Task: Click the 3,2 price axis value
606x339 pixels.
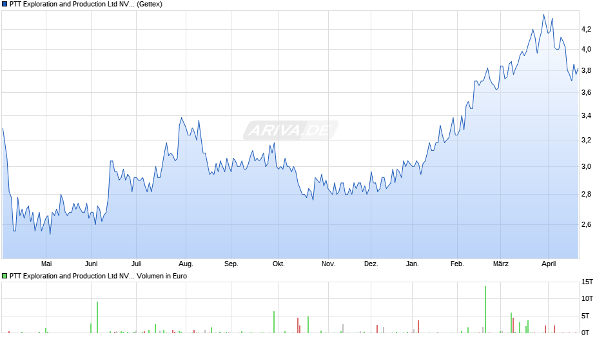Action: [x=586, y=140]
